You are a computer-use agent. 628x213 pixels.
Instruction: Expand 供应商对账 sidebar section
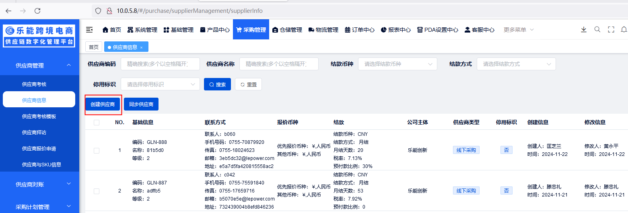click(x=39, y=184)
